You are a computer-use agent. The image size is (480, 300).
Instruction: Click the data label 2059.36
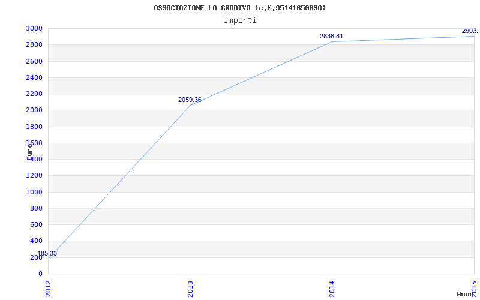pyautogui.click(x=190, y=100)
